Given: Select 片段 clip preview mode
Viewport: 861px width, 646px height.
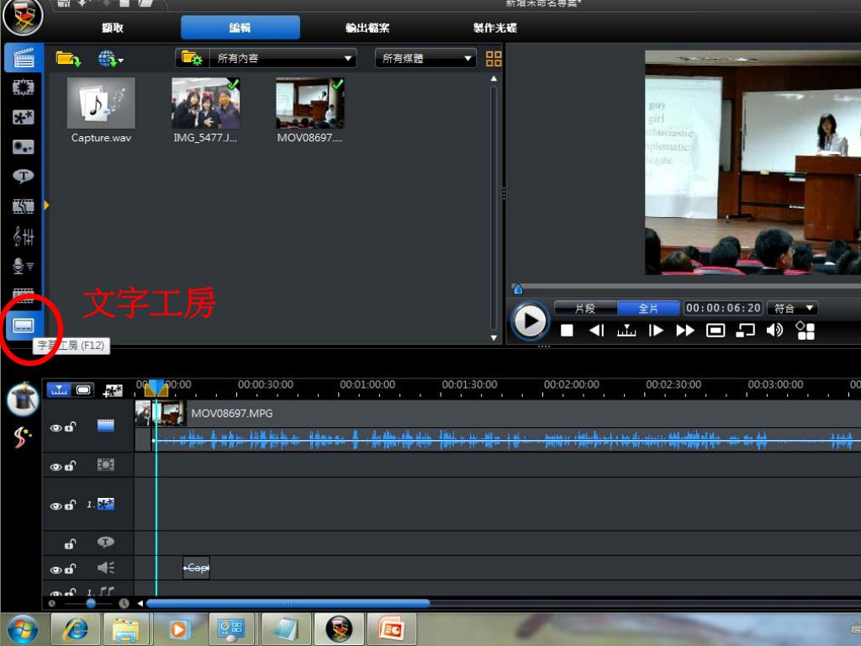Looking at the screenshot, I should pyautogui.click(x=585, y=308).
